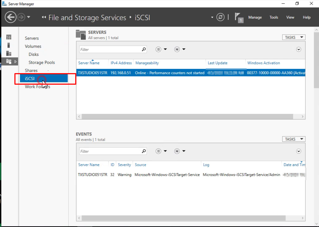
Task: Select Local Server icon in left rail
Action: [9, 45]
